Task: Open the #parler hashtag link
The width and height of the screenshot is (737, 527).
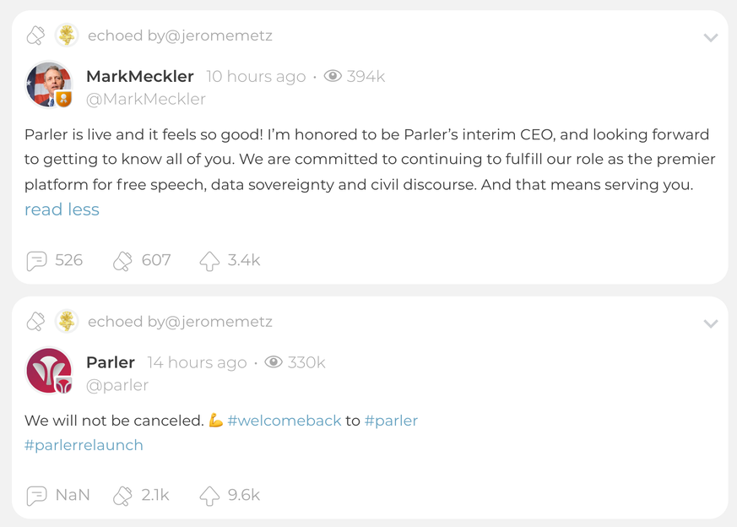Action: (391, 421)
